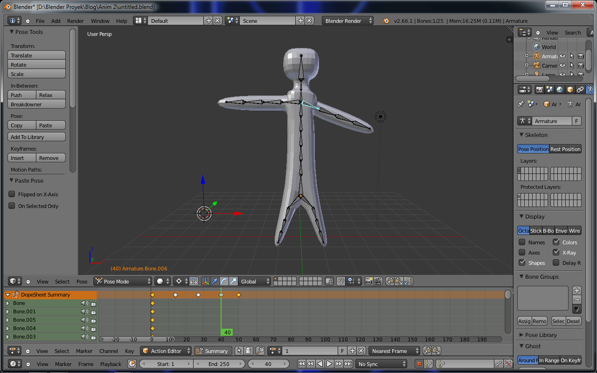Lock the Bone.005 channel
This screenshot has height=373, width=597.
(93, 320)
